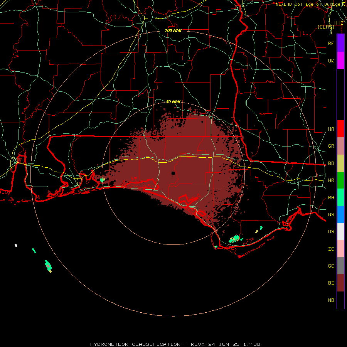The image size is (347, 347).
Task: Click the RF purple legend swatch
Action: (340, 43)
